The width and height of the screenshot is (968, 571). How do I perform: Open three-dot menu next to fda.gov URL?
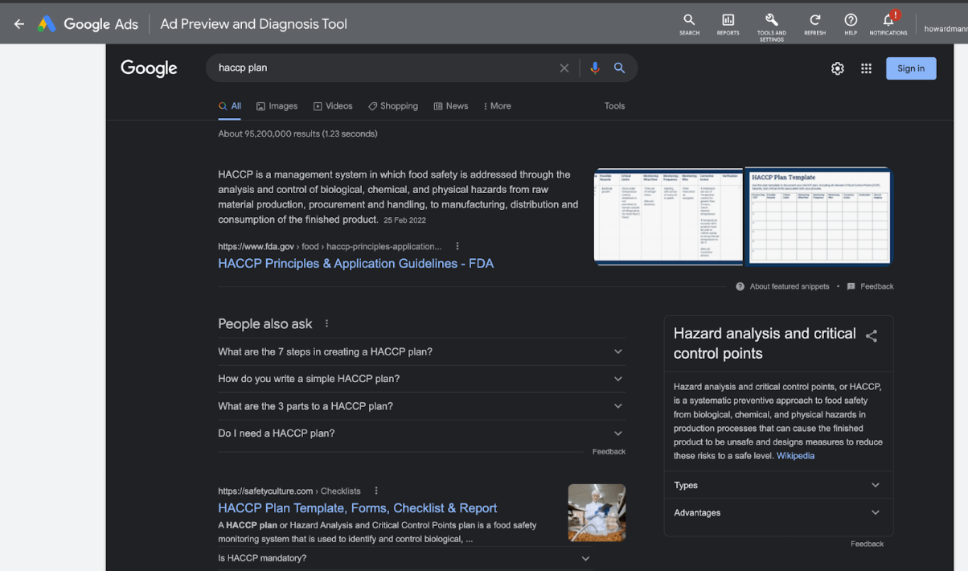(457, 246)
